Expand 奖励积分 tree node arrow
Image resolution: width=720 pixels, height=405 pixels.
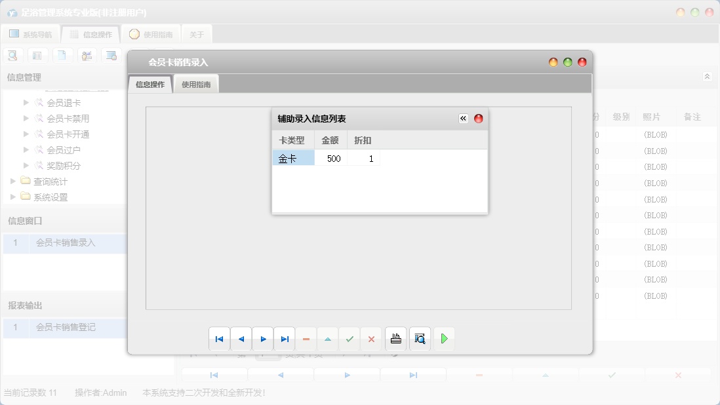coord(26,165)
